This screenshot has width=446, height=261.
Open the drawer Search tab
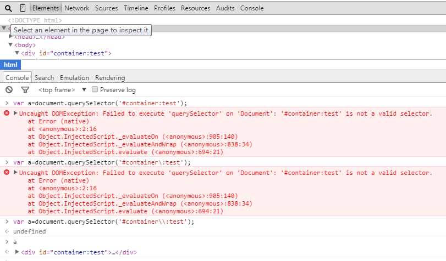pos(45,78)
